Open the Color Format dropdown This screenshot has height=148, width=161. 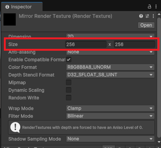110,67
